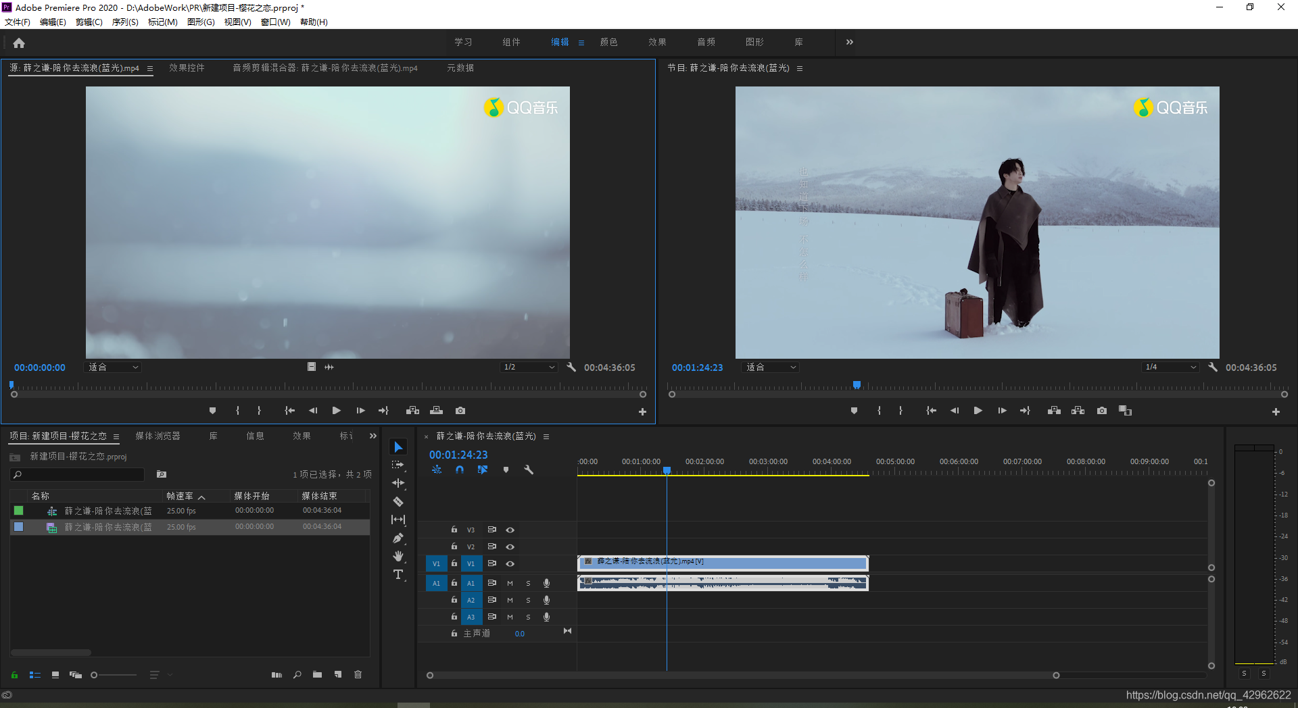The height and width of the screenshot is (708, 1298).
Task: Add marker in Source monitor
Action: [x=212, y=410]
